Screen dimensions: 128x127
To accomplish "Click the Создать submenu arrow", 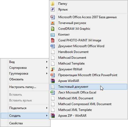I will tap(47, 116).
